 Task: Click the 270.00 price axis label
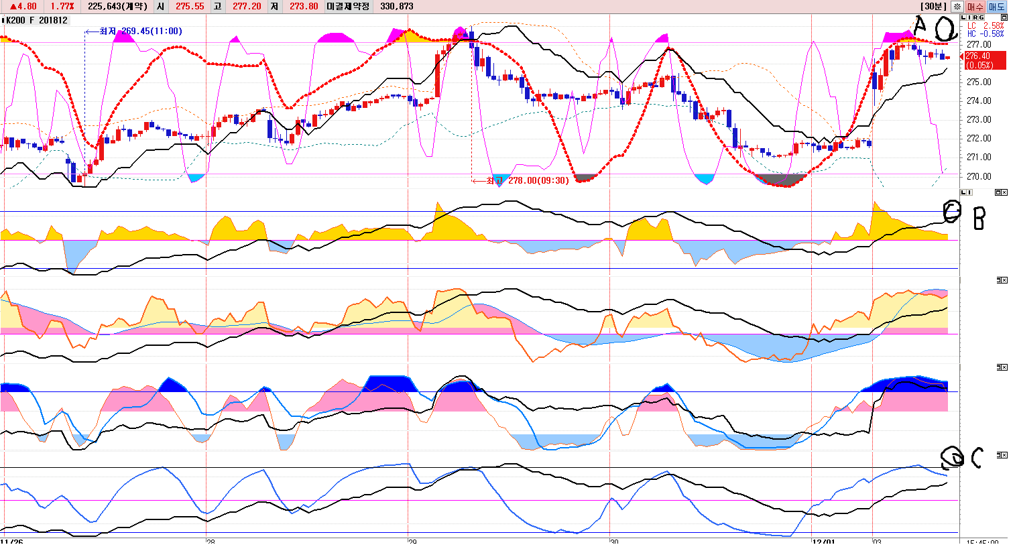pyautogui.click(x=978, y=176)
